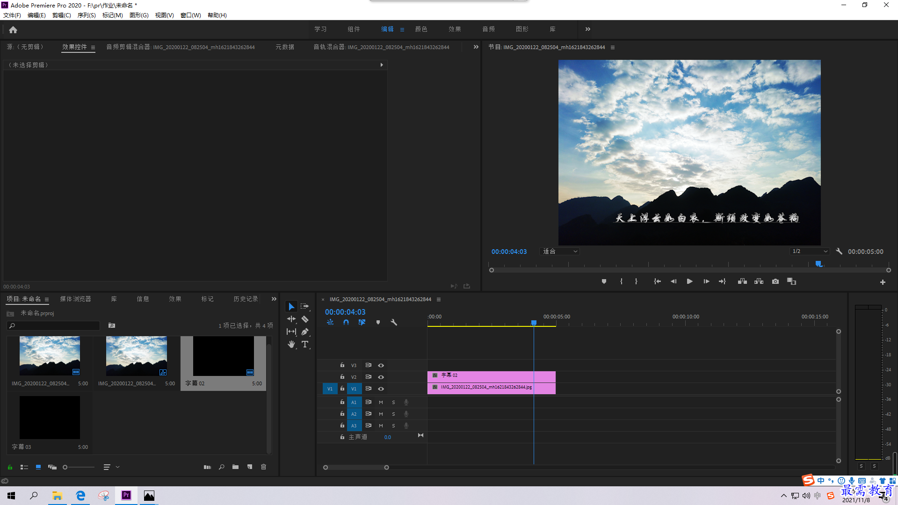Open 元数据 panel tab
This screenshot has height=505, width=898.
pos(285,47)
